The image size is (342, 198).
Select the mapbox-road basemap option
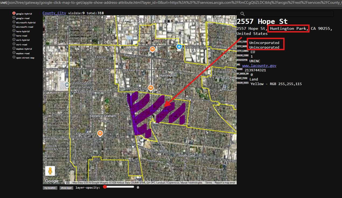(14, 53)
